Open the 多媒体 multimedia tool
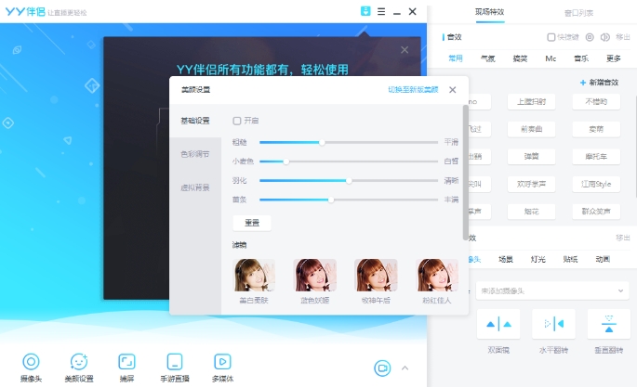637x387 pixels. (222, 368)
